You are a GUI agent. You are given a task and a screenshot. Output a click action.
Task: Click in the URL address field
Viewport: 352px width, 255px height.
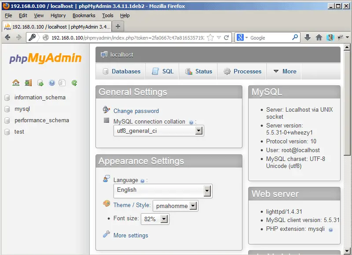(128, 38)
